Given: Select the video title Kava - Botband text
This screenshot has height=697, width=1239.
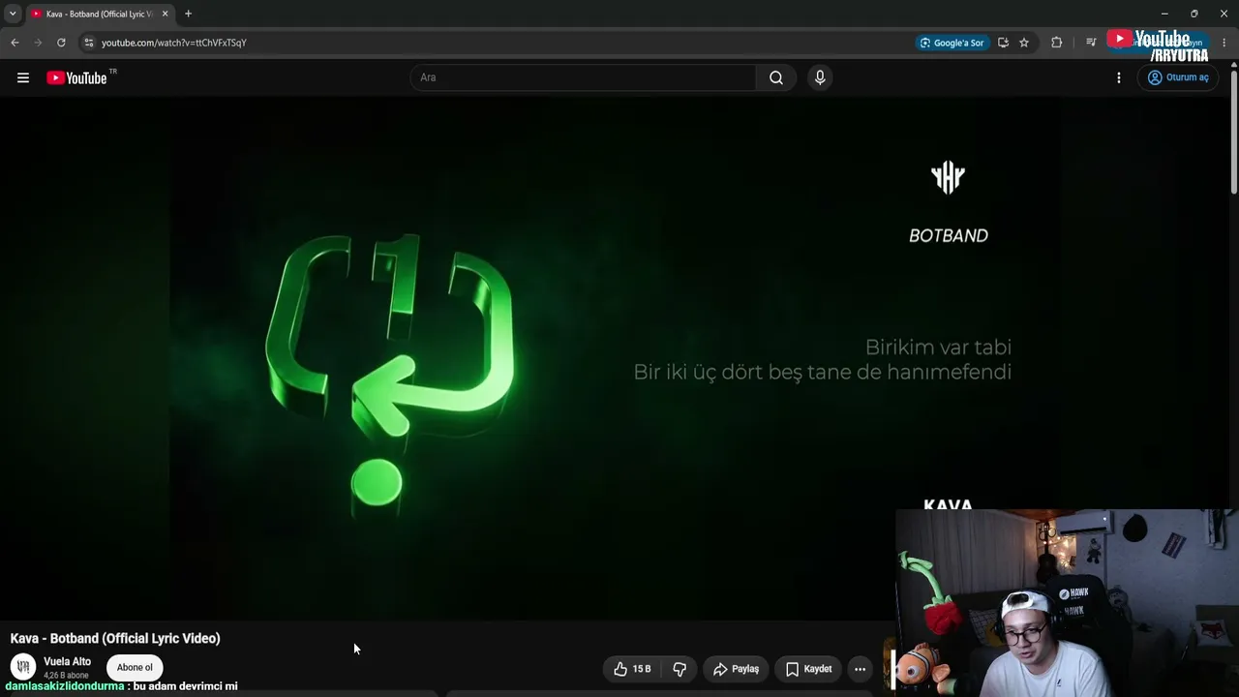Looking at the screenshot, I should point(115,638).
